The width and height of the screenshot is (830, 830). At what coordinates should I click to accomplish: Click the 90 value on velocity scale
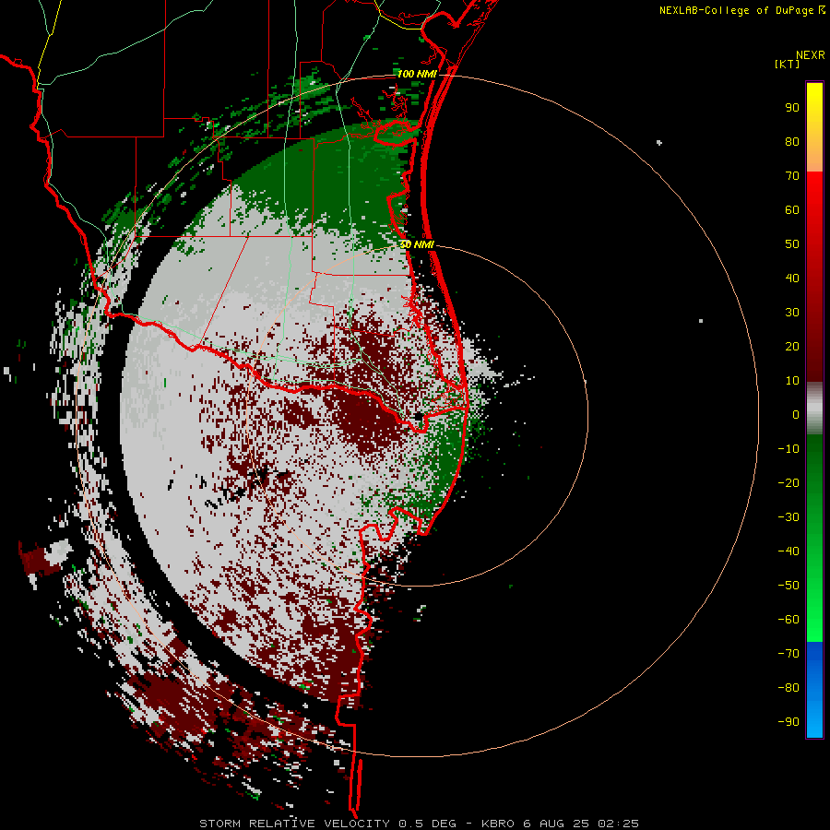(792, 108)
